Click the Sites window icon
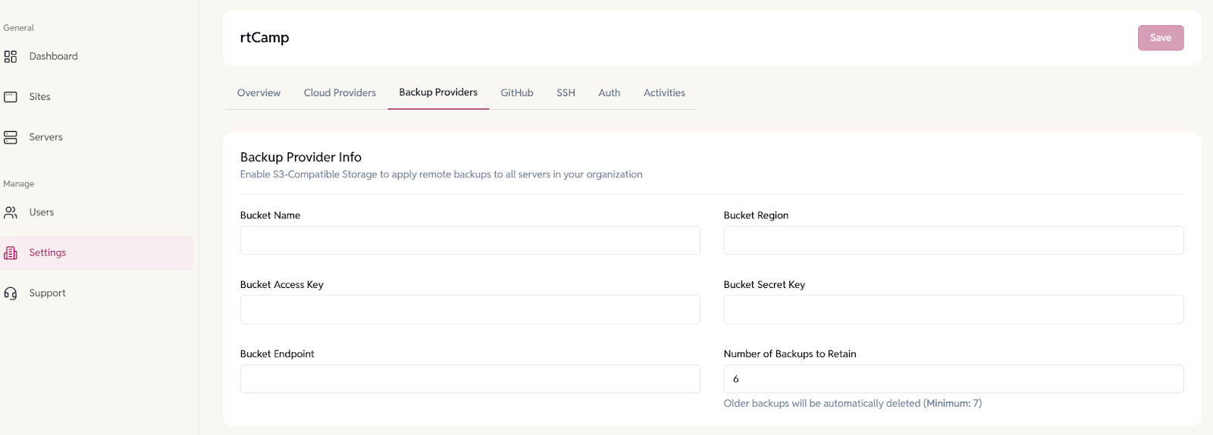The width and height of the screenshot is (1213, 435). 11,97
